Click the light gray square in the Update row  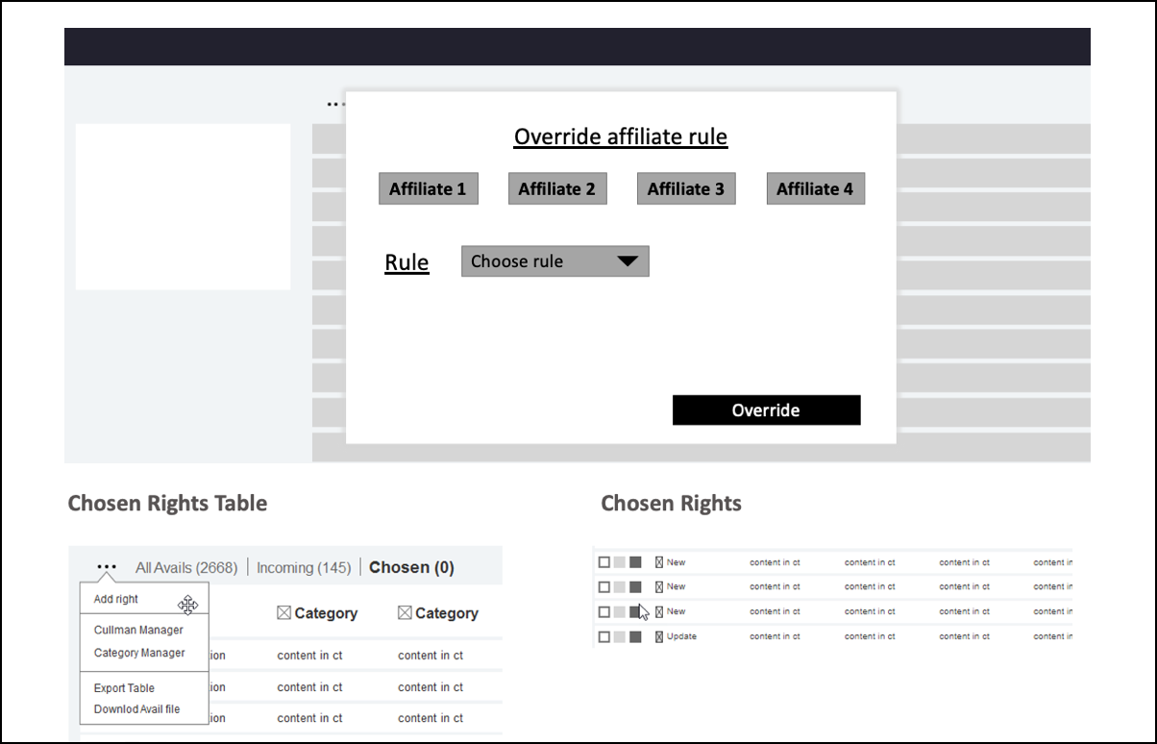tap(620, 636)
